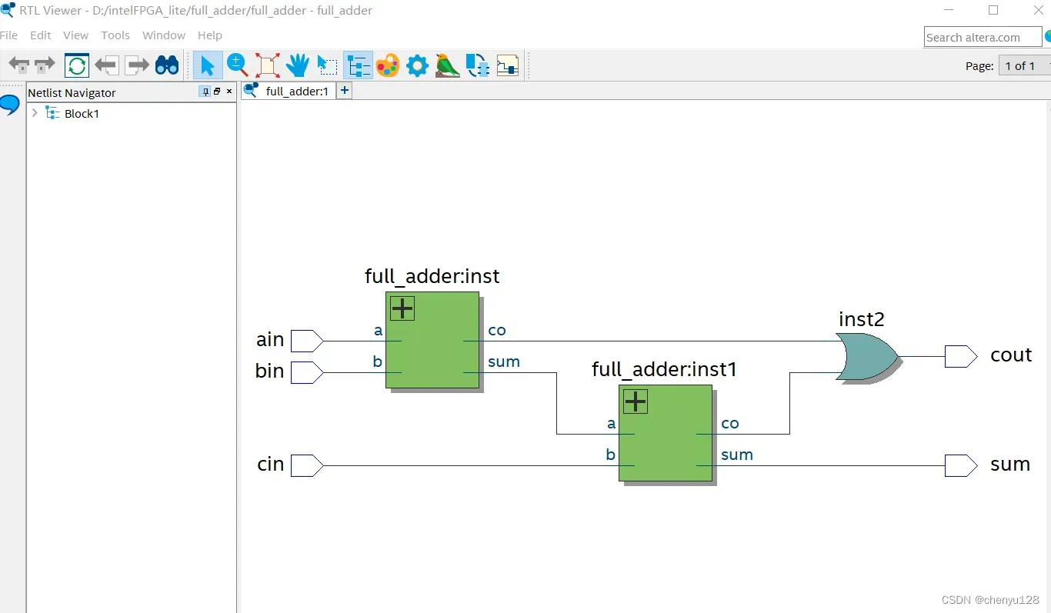Select the bin input pin

tap(307, 372)
